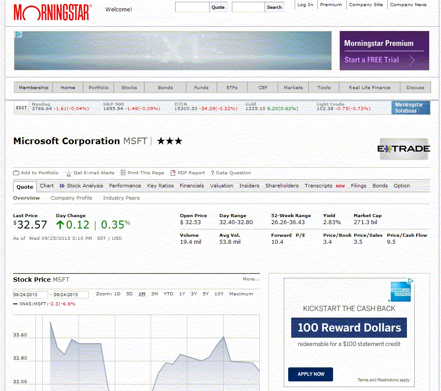Expand stock chart via More... link
This screenshot has height=391, width=441.
tap(251, 279)
